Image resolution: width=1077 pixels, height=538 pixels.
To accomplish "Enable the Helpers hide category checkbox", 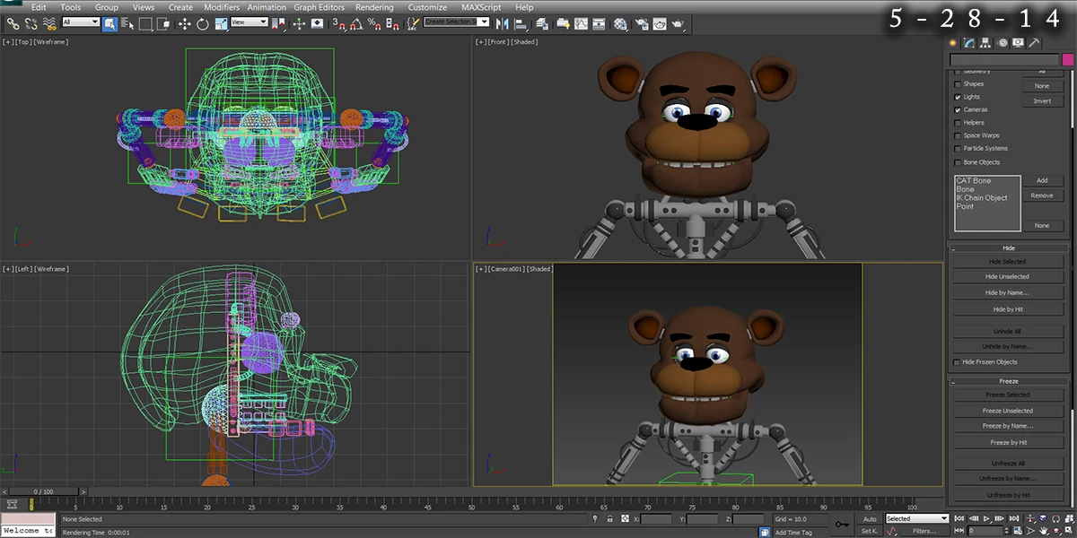I will pos(958,123).
